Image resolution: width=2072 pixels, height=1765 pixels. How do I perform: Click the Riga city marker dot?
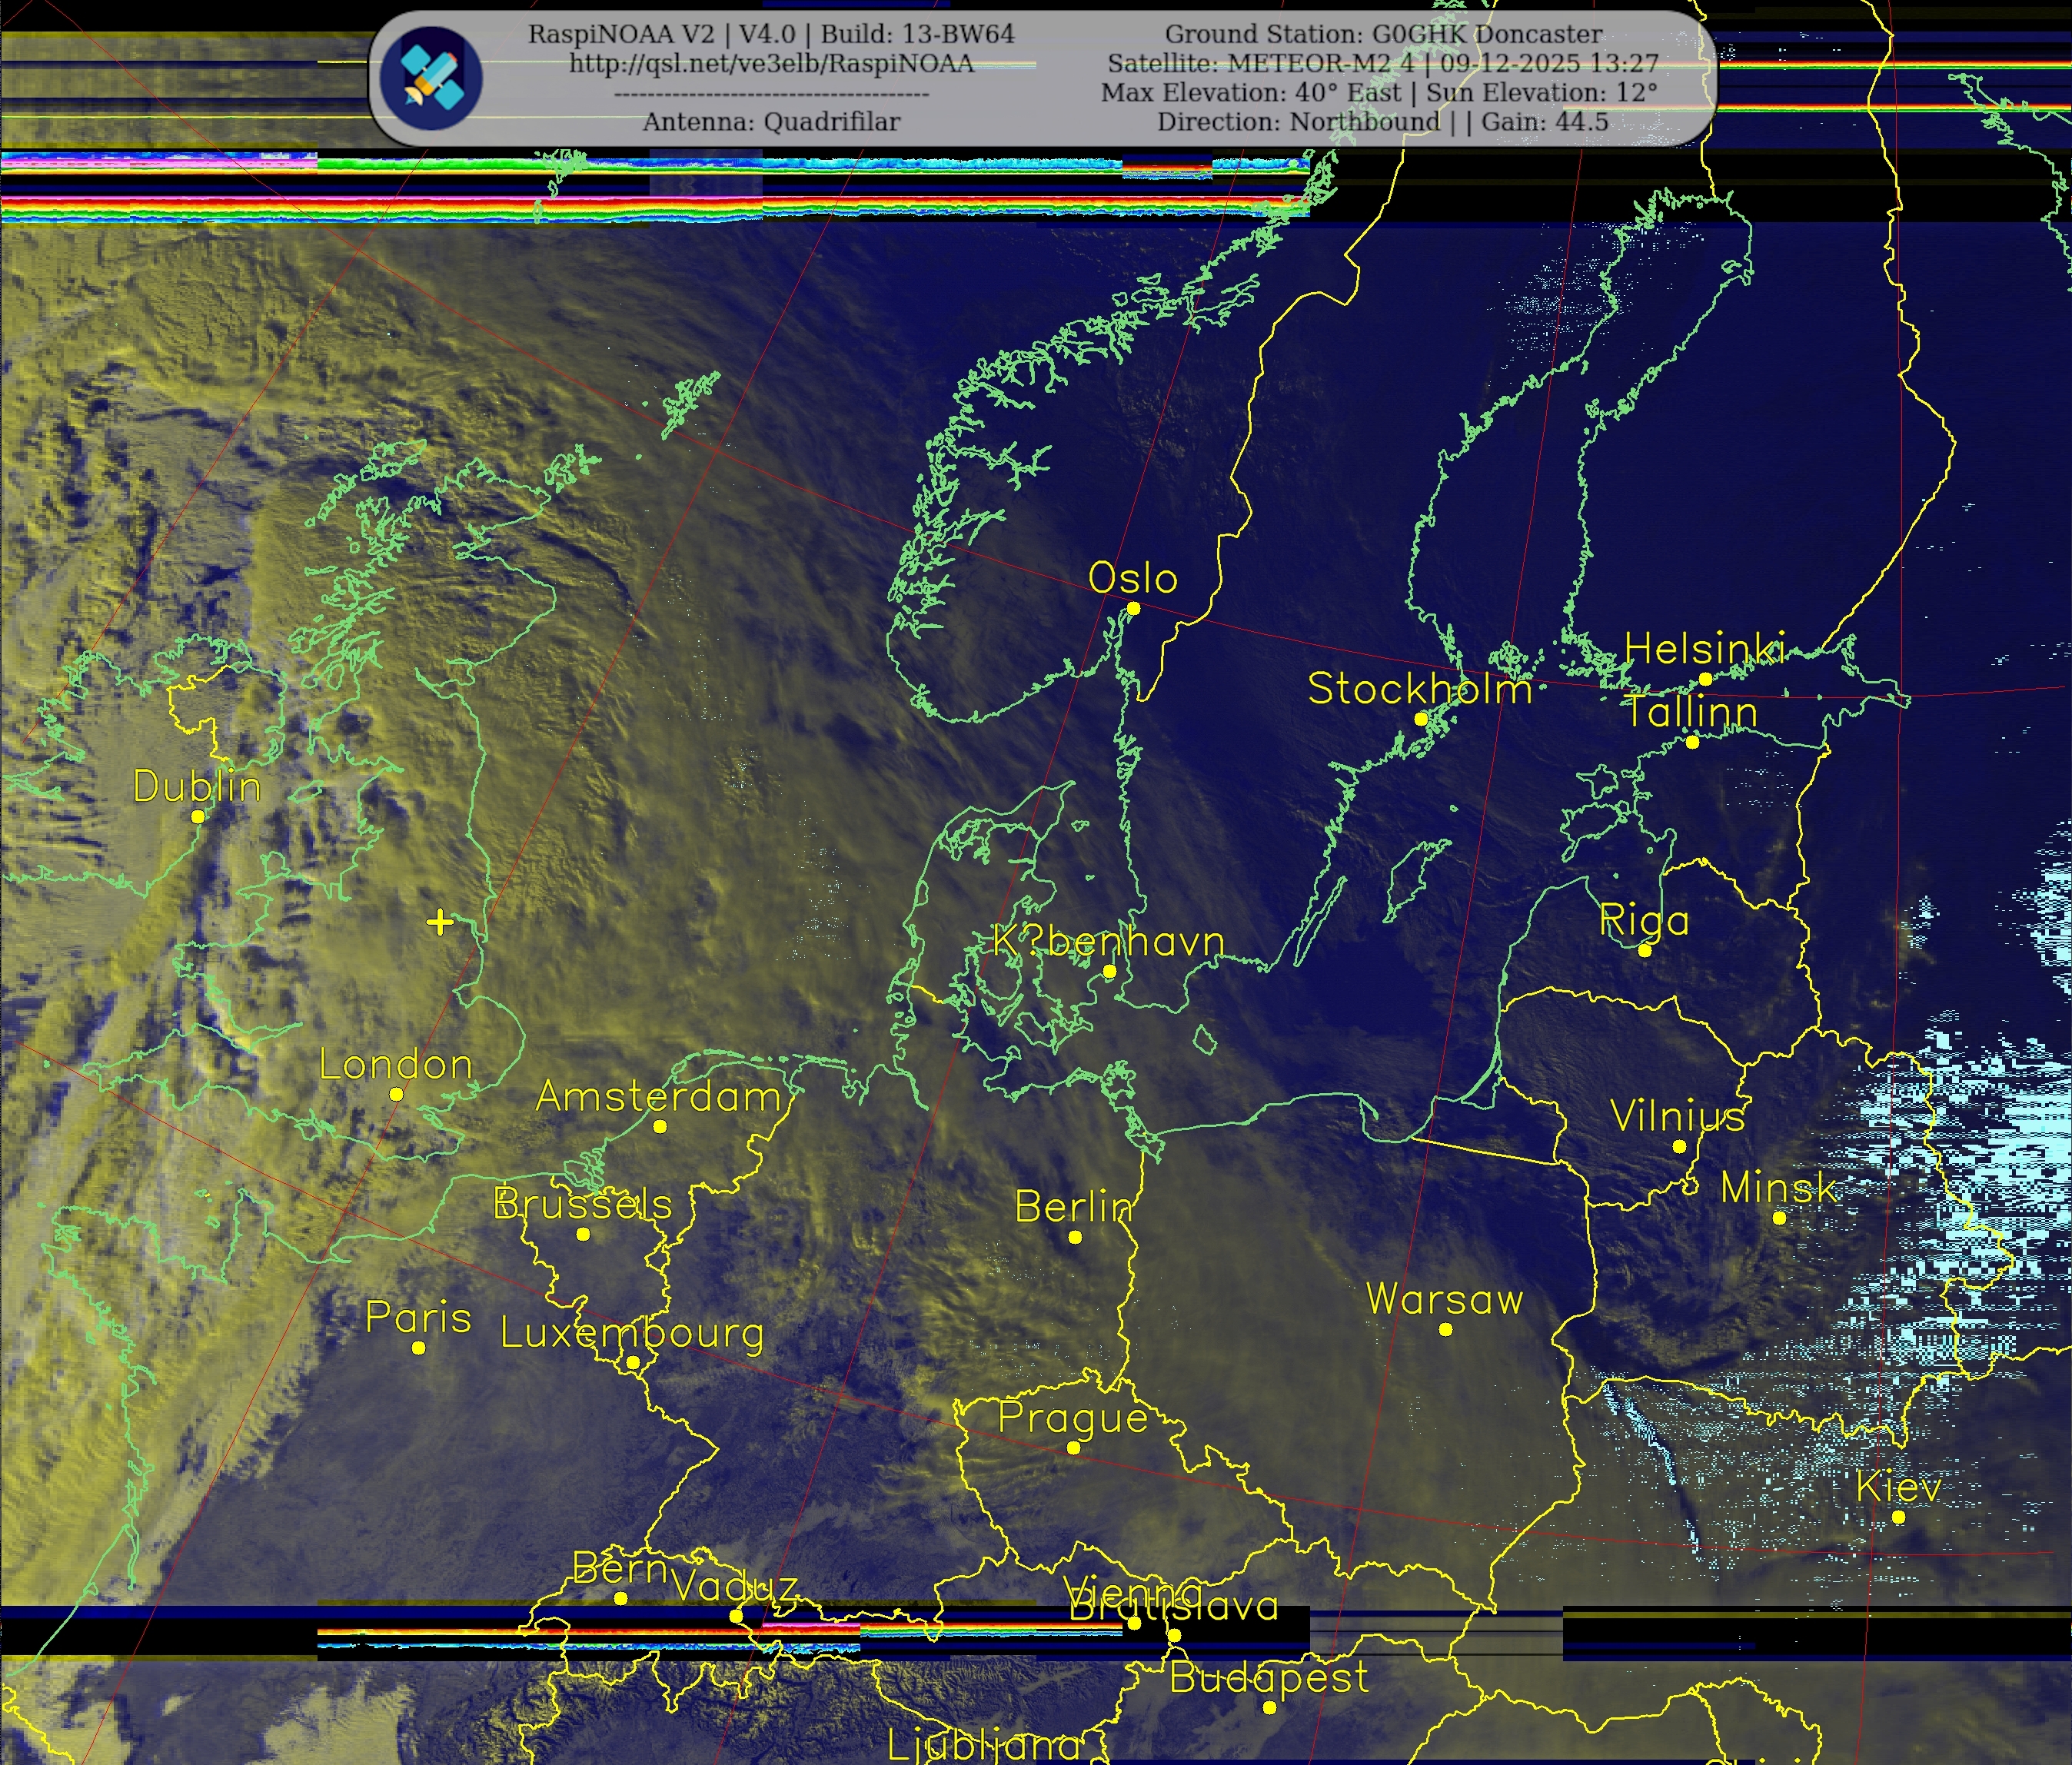(x=1645, y=950)
